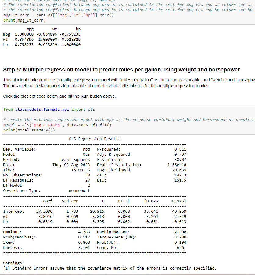The image size is (255, 275).
Task: Select the hp p-value 0.002
Action: [x=124, y=222]
